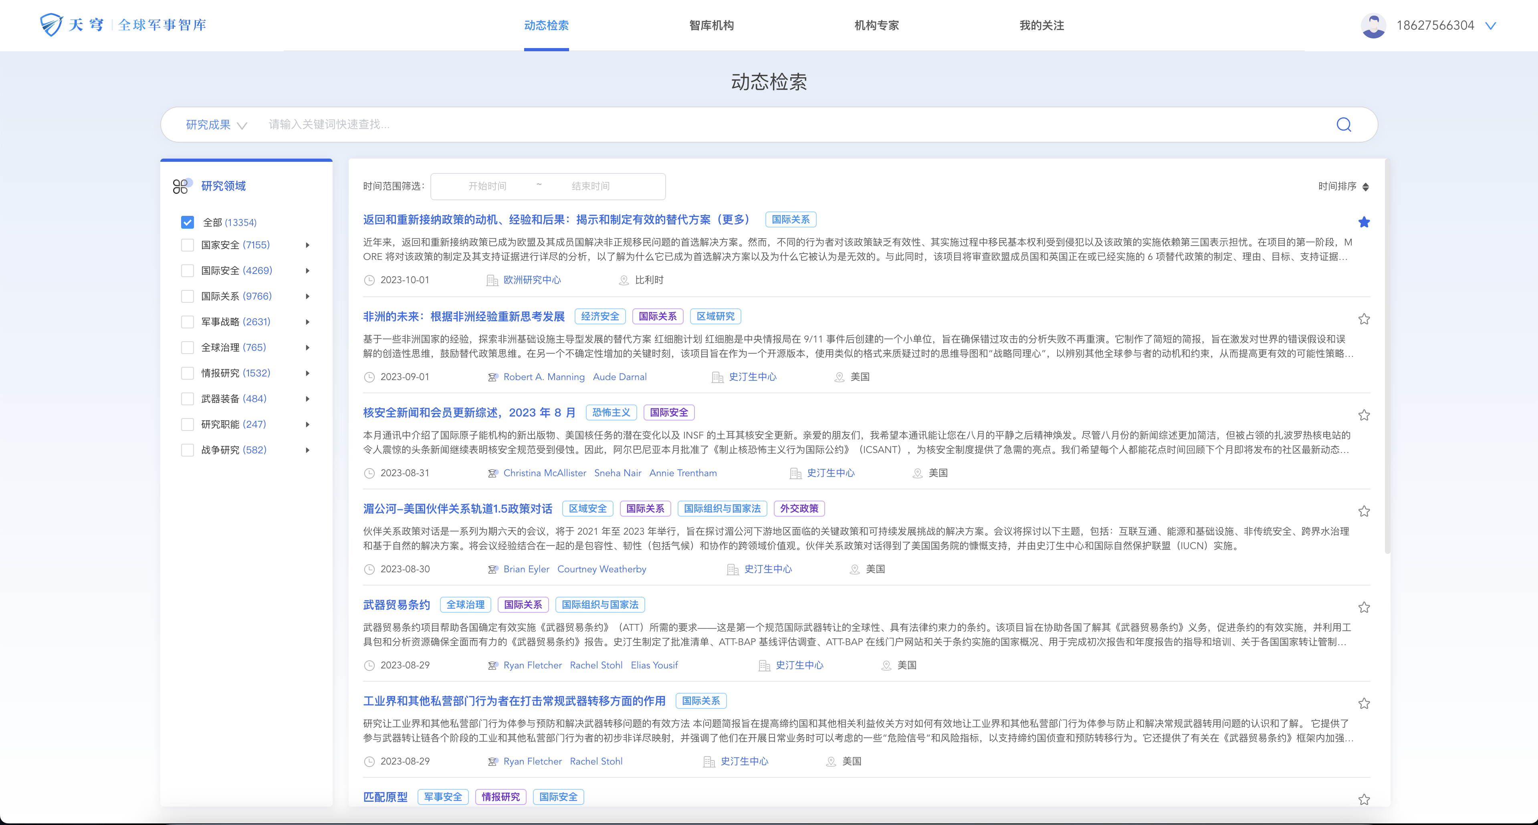Expand the 战争研究 category arrow

coord(307,451)
